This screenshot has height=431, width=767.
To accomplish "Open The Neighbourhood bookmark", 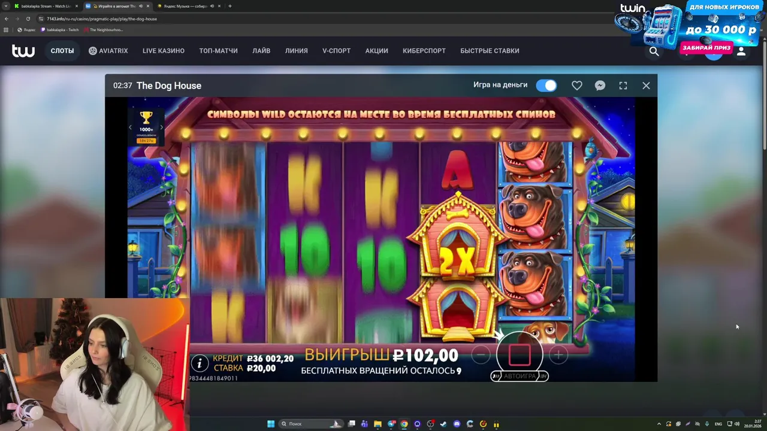I will click(x=103, y=30).
